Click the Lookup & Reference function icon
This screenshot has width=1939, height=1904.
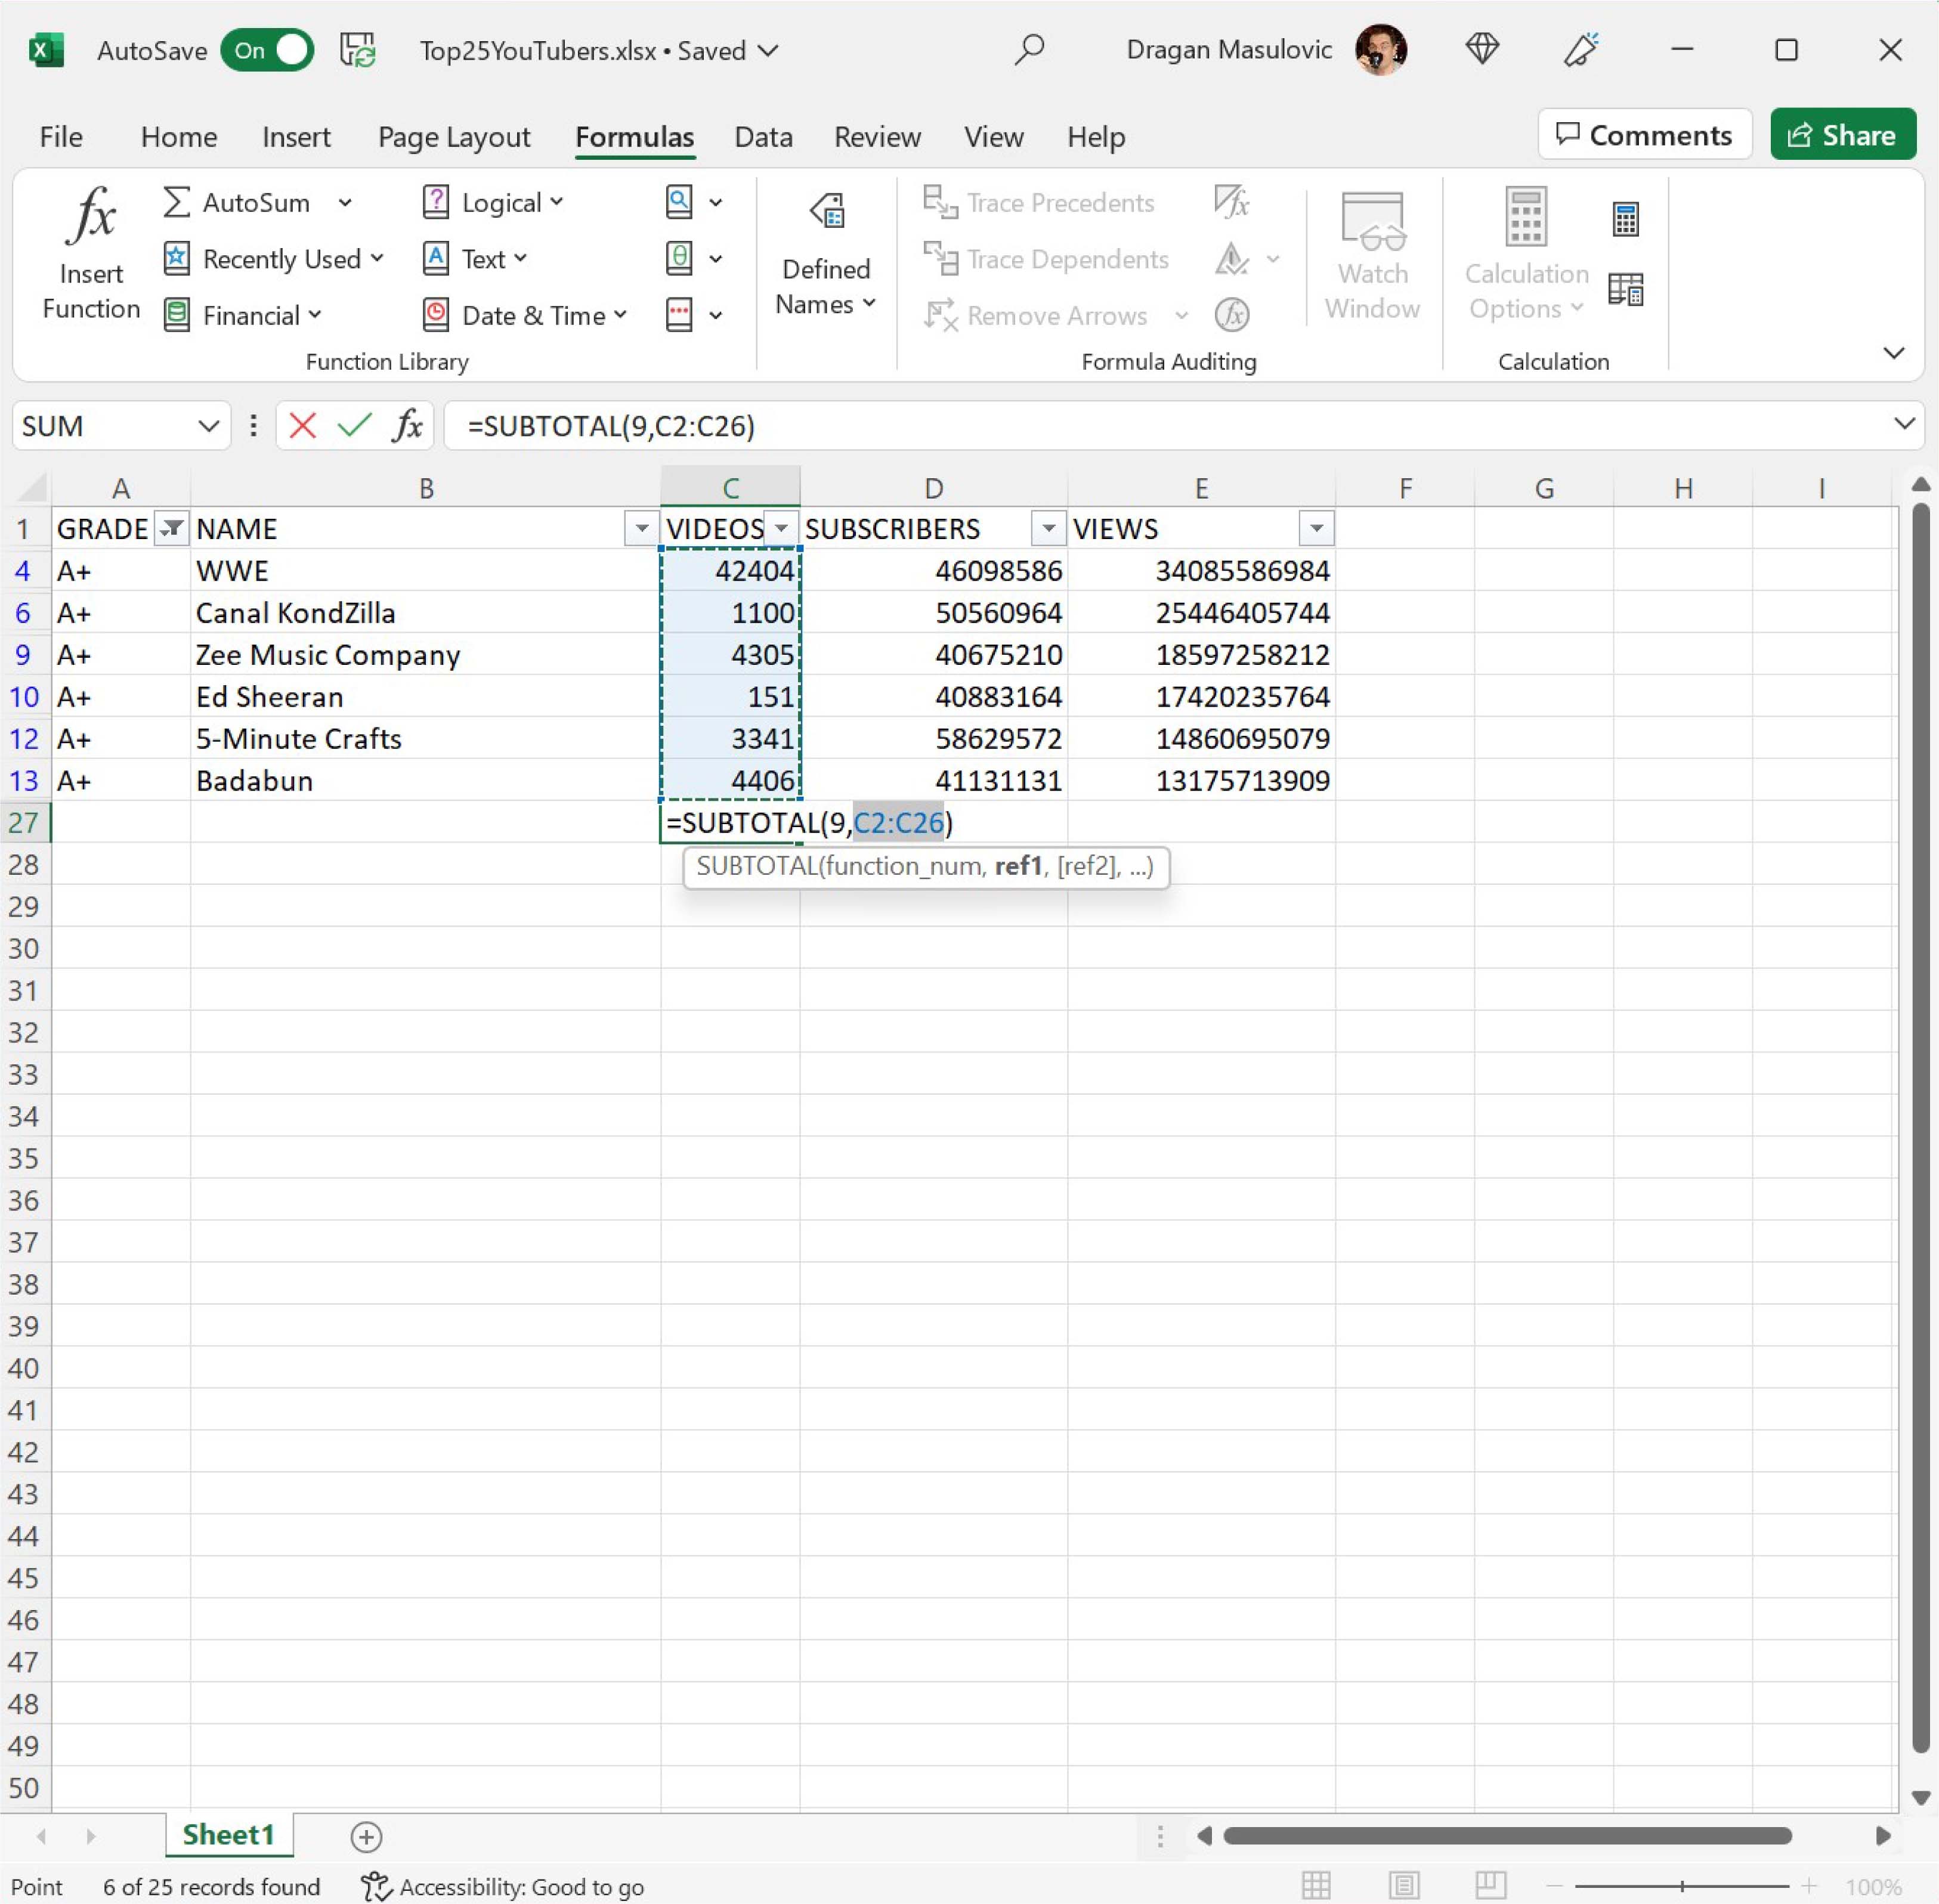[x=679, y=202]
